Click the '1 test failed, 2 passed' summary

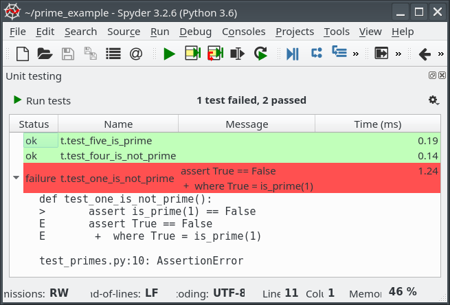[251, 100]
